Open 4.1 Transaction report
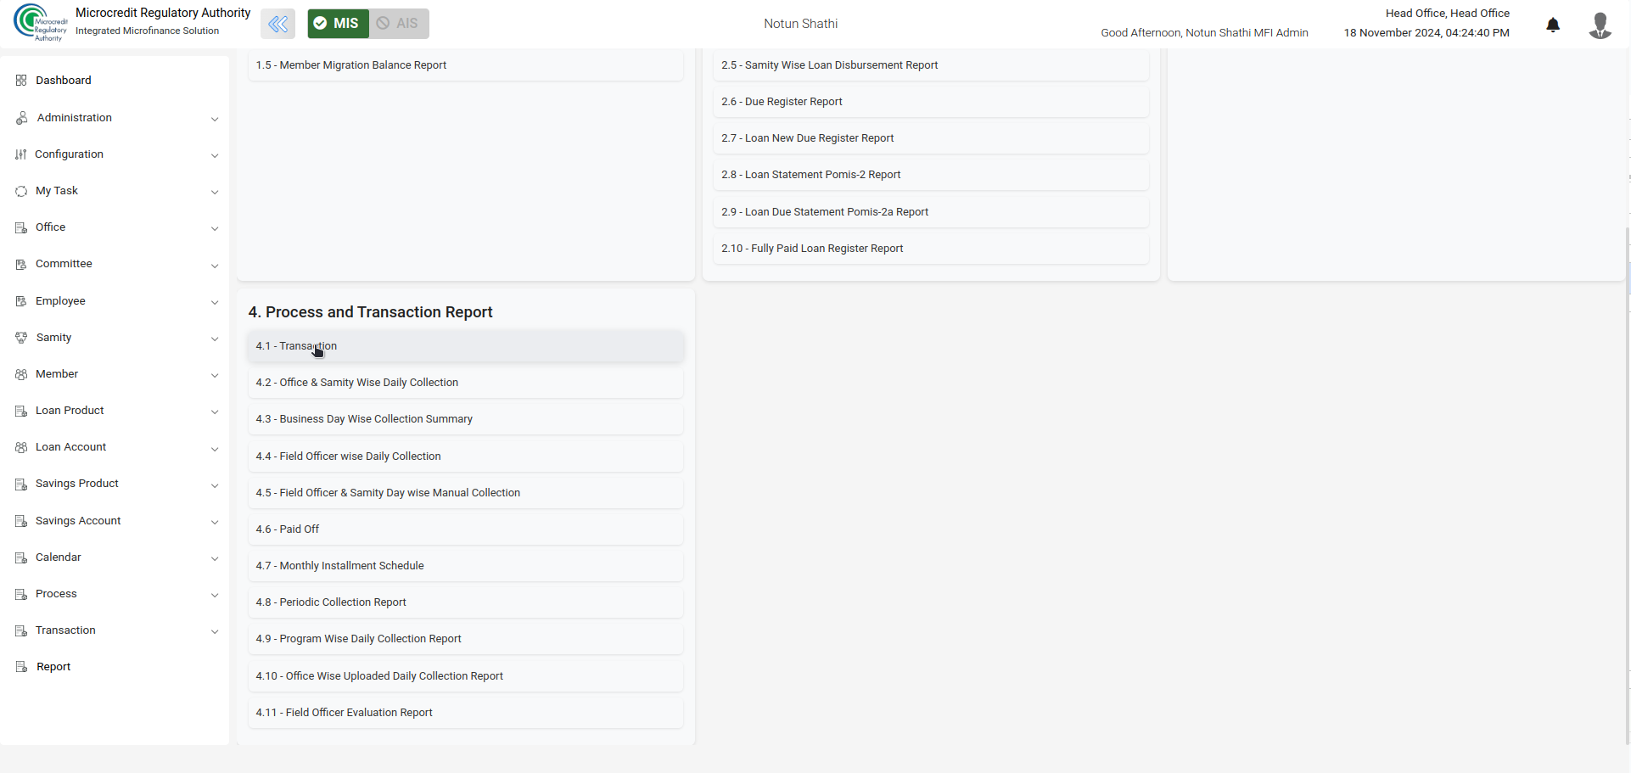This screenshot has width=1631, height=773. 465,346
